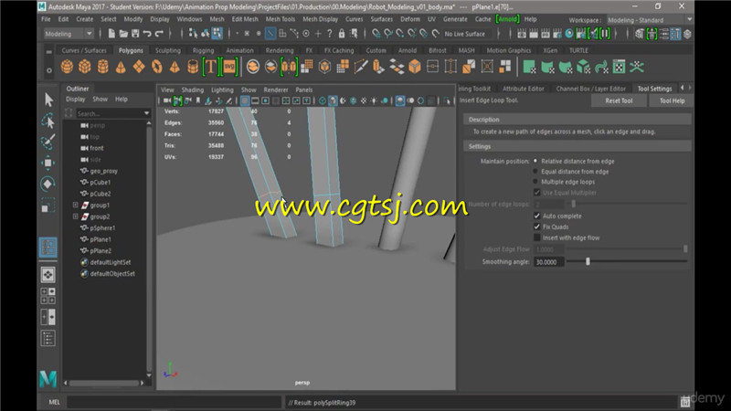
Task: Switch to Channel Box / Layer Editor tab
Action: 590,89
